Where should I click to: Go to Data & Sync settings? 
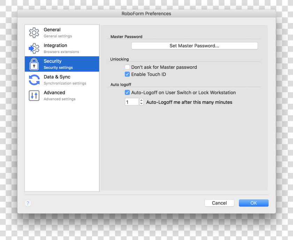tap(62, 80)
